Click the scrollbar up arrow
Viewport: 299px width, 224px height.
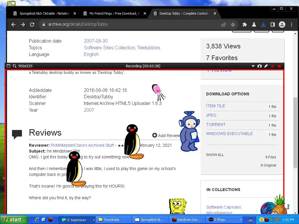pos(295,34)
